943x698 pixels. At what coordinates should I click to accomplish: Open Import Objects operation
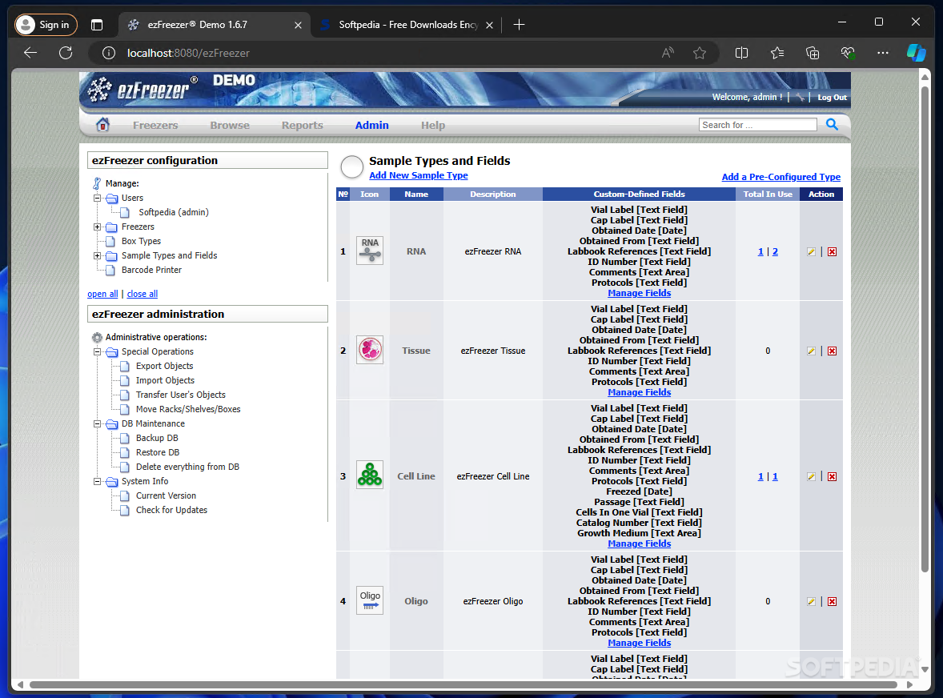[165, 380]
